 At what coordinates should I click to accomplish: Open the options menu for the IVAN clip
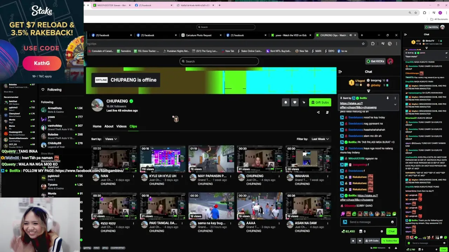133,176
